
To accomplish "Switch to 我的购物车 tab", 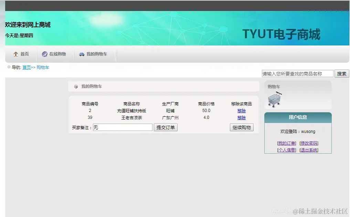I will coord(96,54).
